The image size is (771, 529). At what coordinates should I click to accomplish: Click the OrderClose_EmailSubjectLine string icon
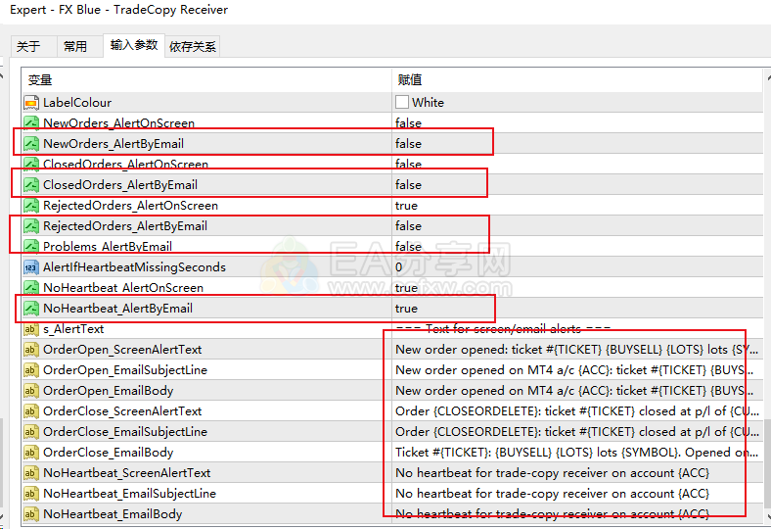pyautogui.click(x=31, y=432)
